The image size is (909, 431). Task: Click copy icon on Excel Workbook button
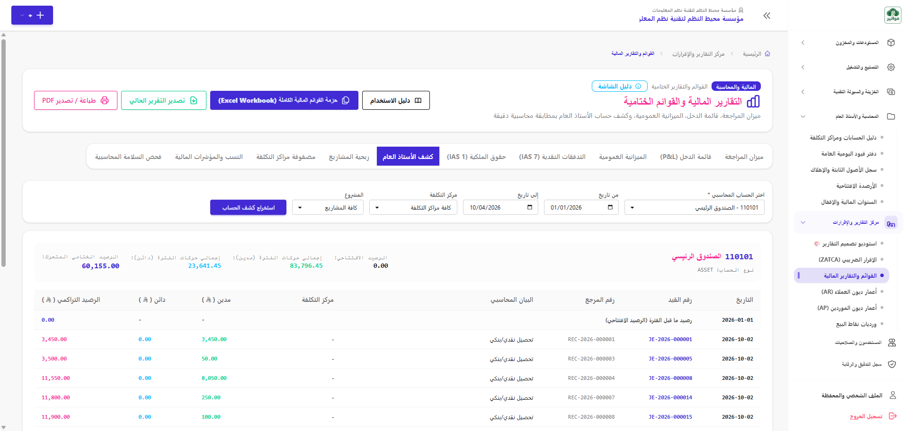tap(346, 100)
